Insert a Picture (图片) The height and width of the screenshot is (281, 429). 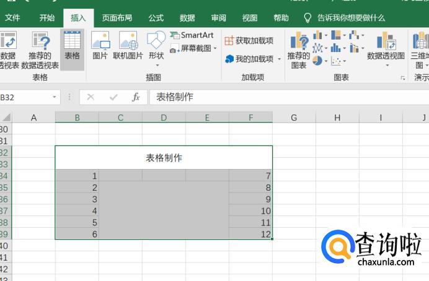tap(100, 46)
